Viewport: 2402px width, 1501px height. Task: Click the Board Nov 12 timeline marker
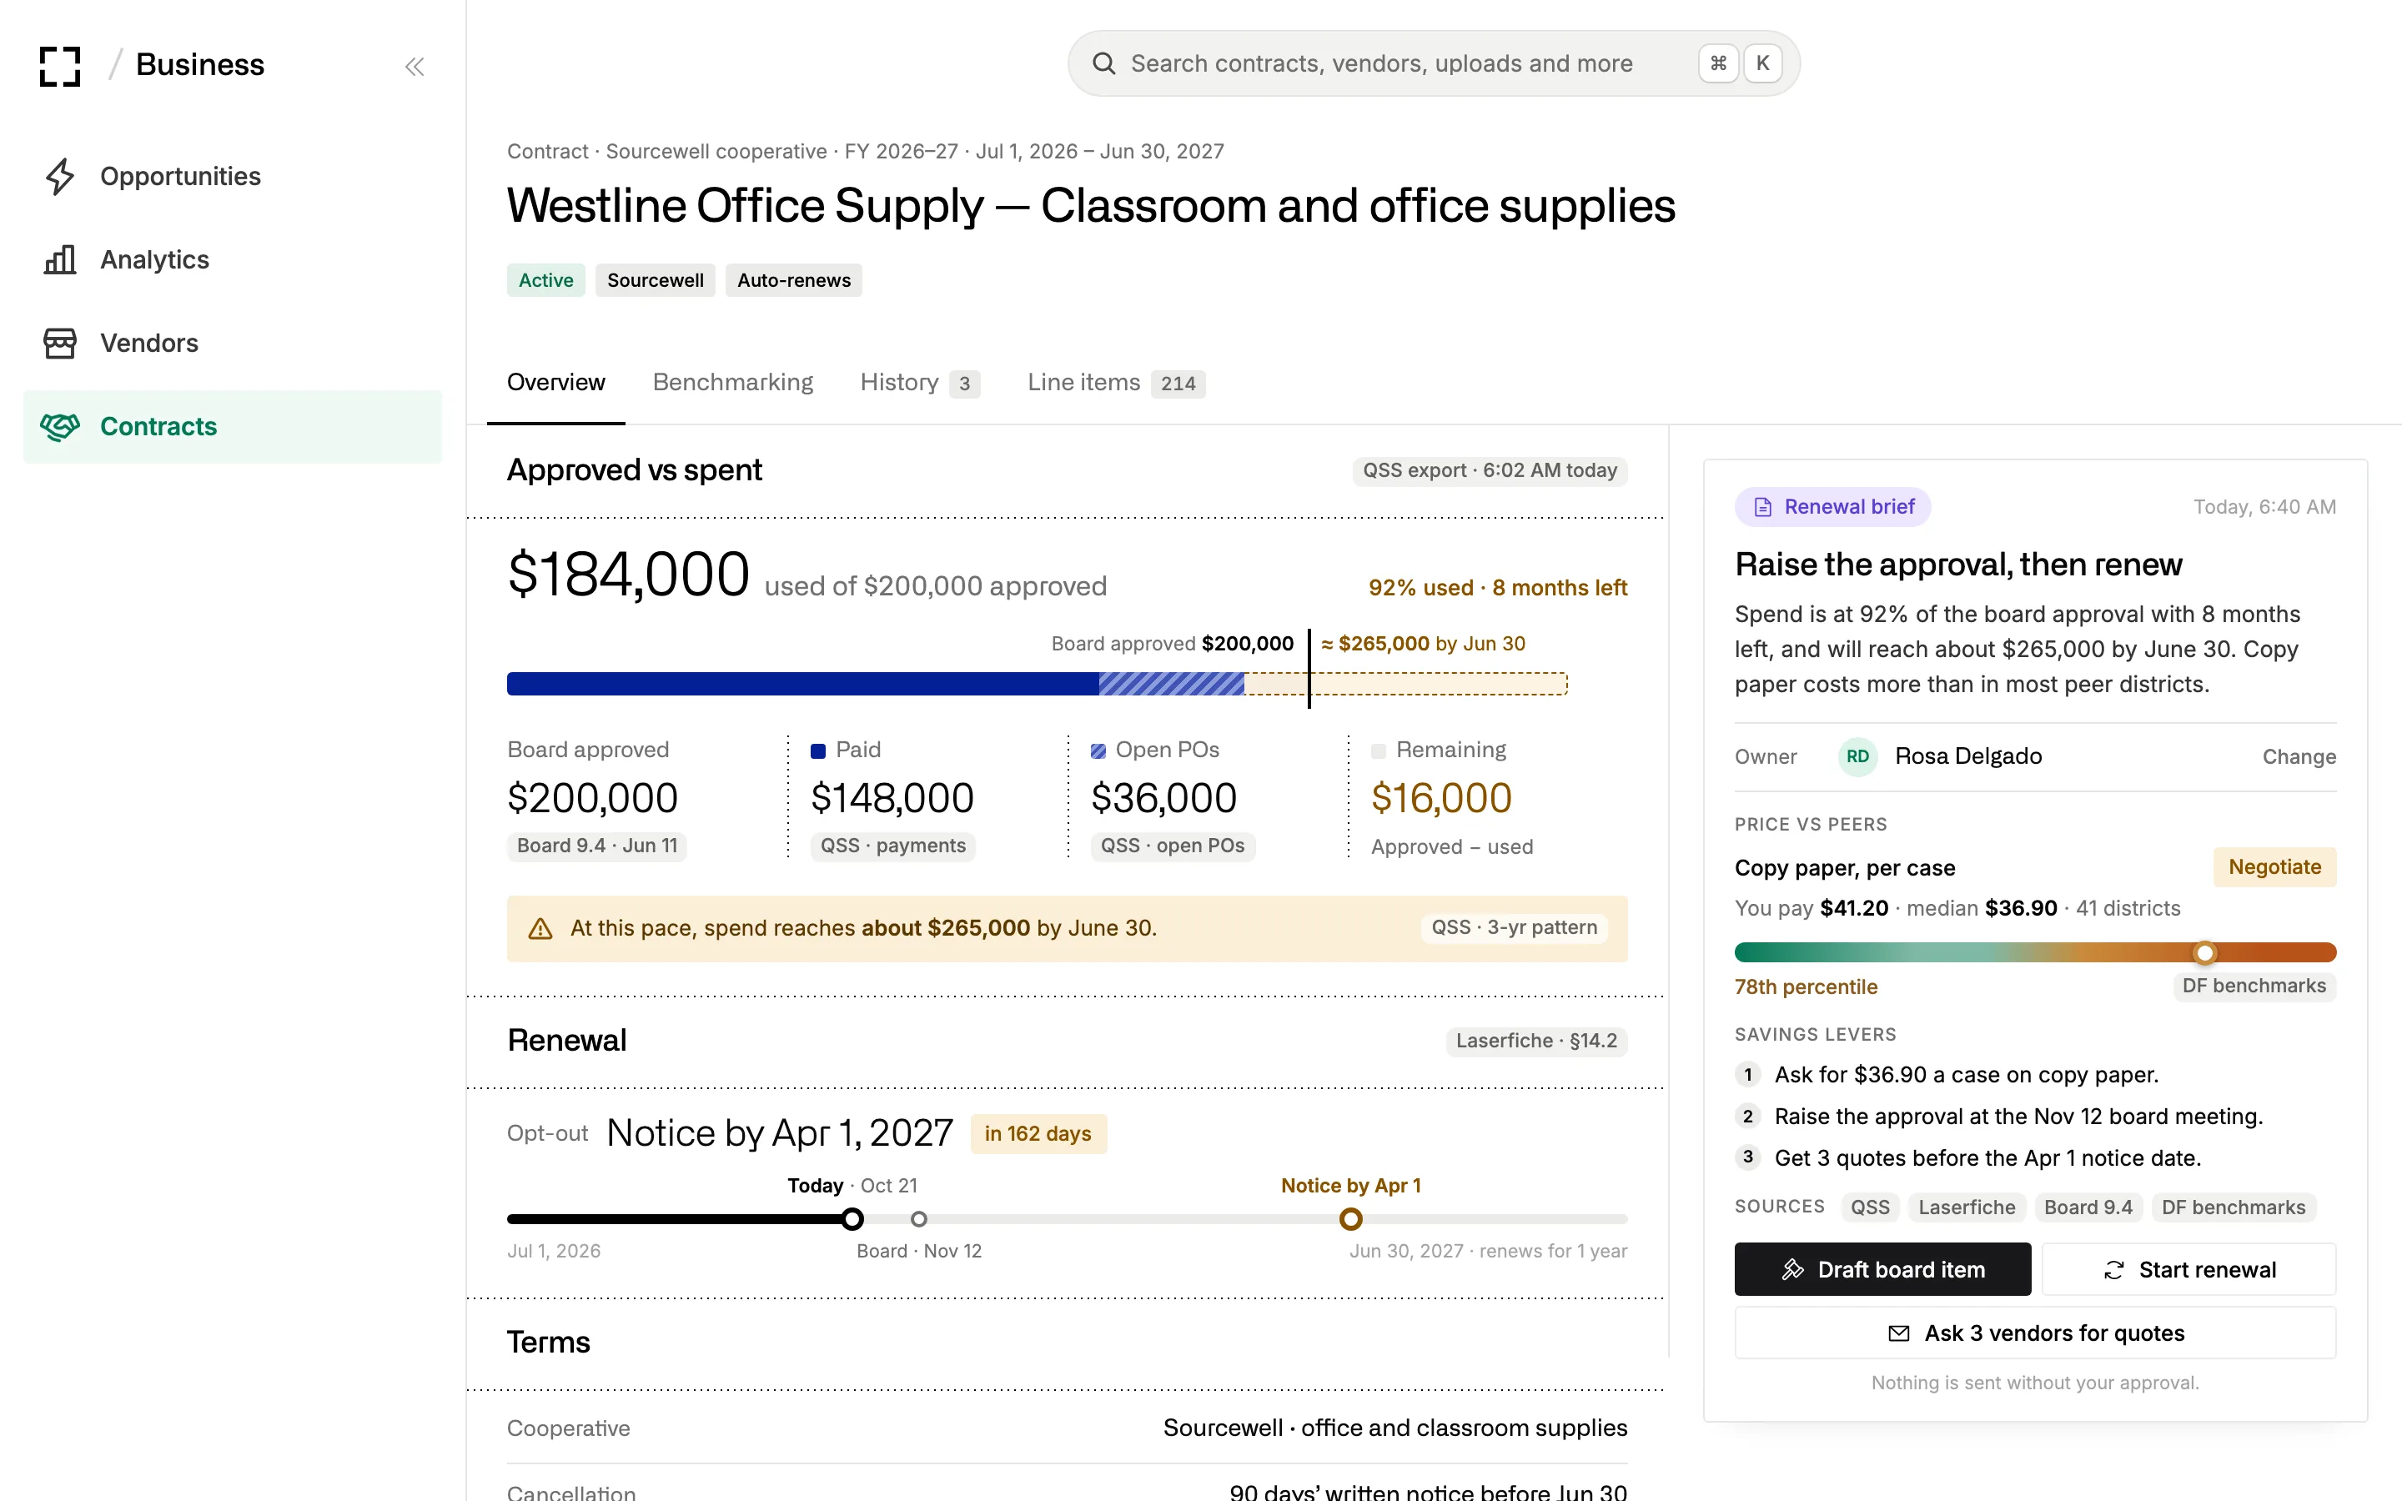919,1219
